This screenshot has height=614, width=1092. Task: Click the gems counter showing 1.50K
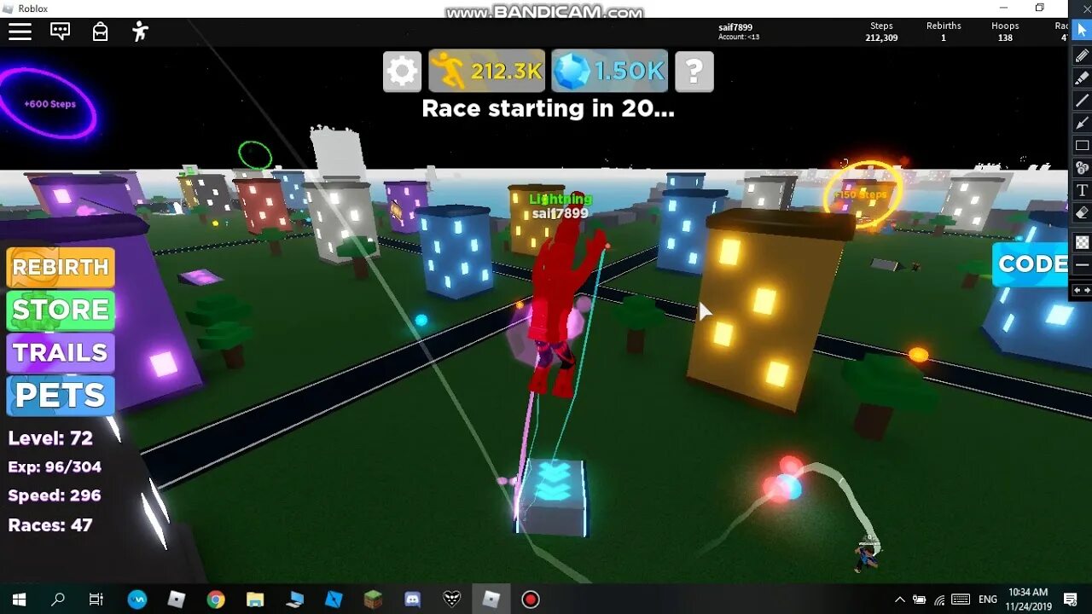coord(609,71)
